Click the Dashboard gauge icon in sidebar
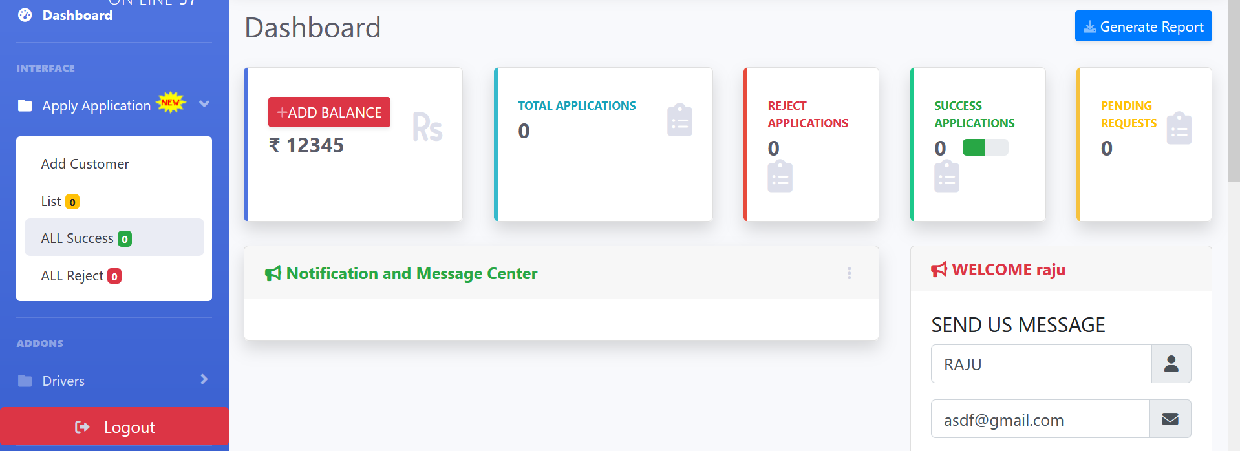Viewport: 1240px width, 451px height. 25,15
